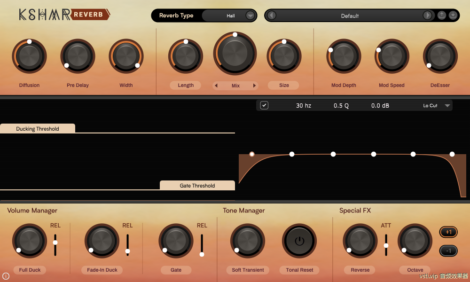470x282 pixels.
Task: Click the 30 hz frequency value
Action: tap(303, 105)
